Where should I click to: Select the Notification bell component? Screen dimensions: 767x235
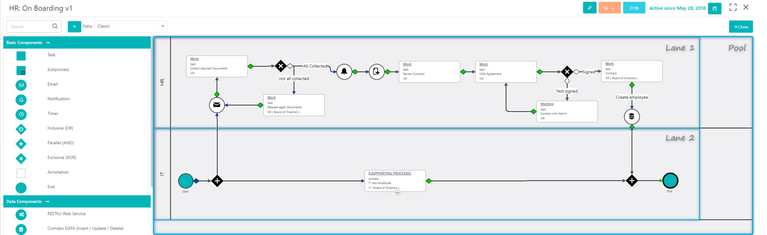(x=21, y=100)
